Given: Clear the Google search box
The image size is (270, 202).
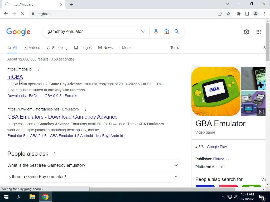Looking at the screenshot, I should point(143,32).
